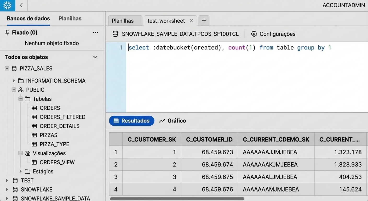The width and height of the screenshot is (368, 201).
Task: Collapse the Visualizações folder
Action: click(x=20, y=153)
